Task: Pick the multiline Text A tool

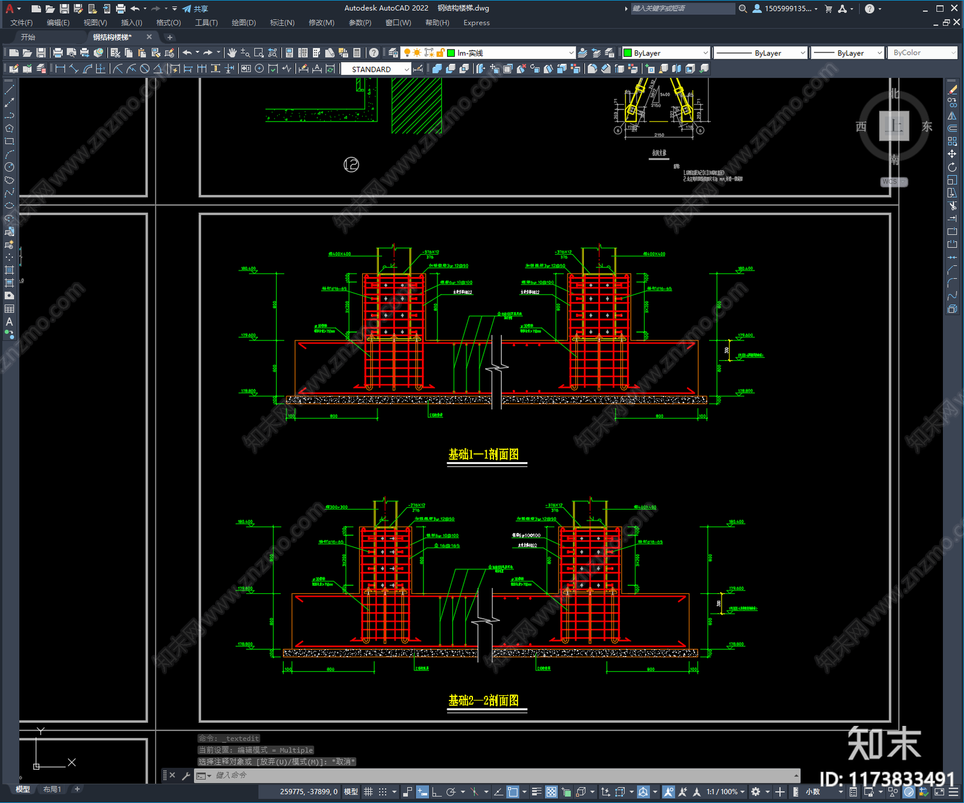Action: coord(9,322)
